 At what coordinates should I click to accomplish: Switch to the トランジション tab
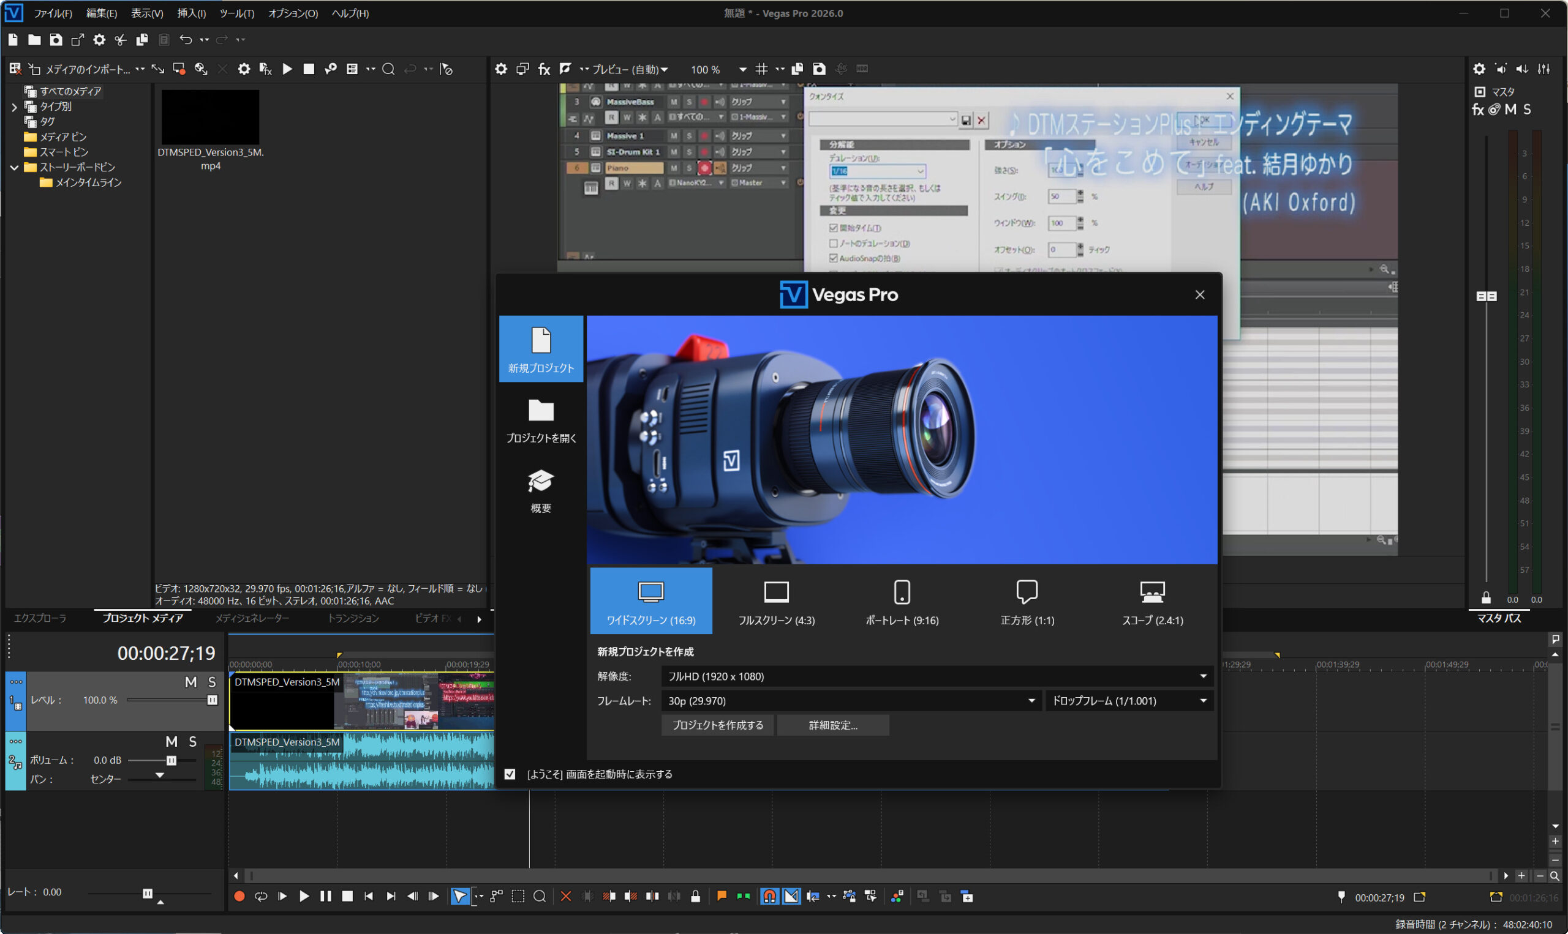pyautogui.click(x=353, y=619)
